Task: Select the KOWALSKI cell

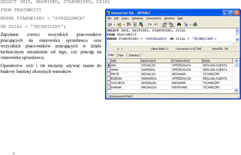Action: pyautogui.click(x=156, y=65)
